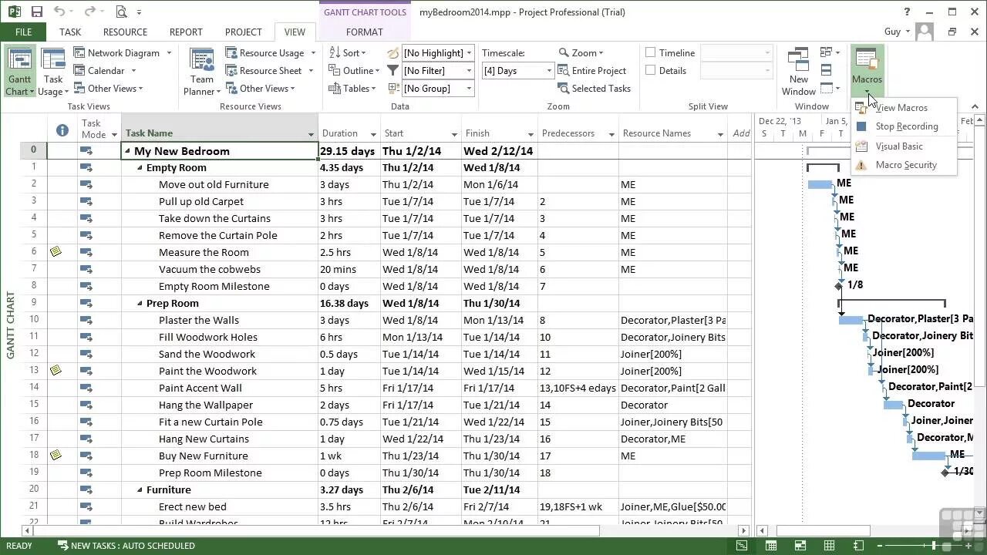Open the Sort dropdown
This screenshot has height=555, width=987.
[348, 52]
